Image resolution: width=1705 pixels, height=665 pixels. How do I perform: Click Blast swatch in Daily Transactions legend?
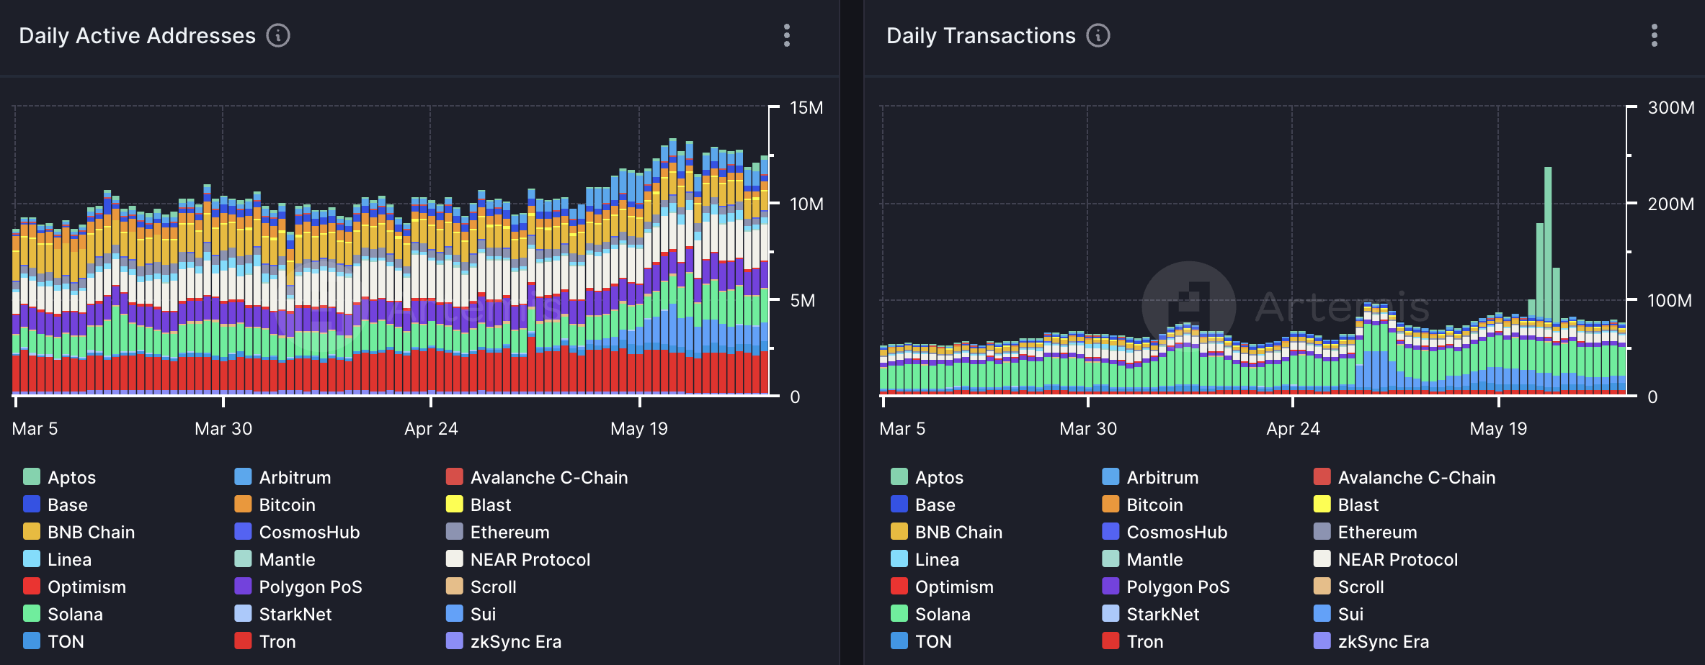[x=1322, y=505]
